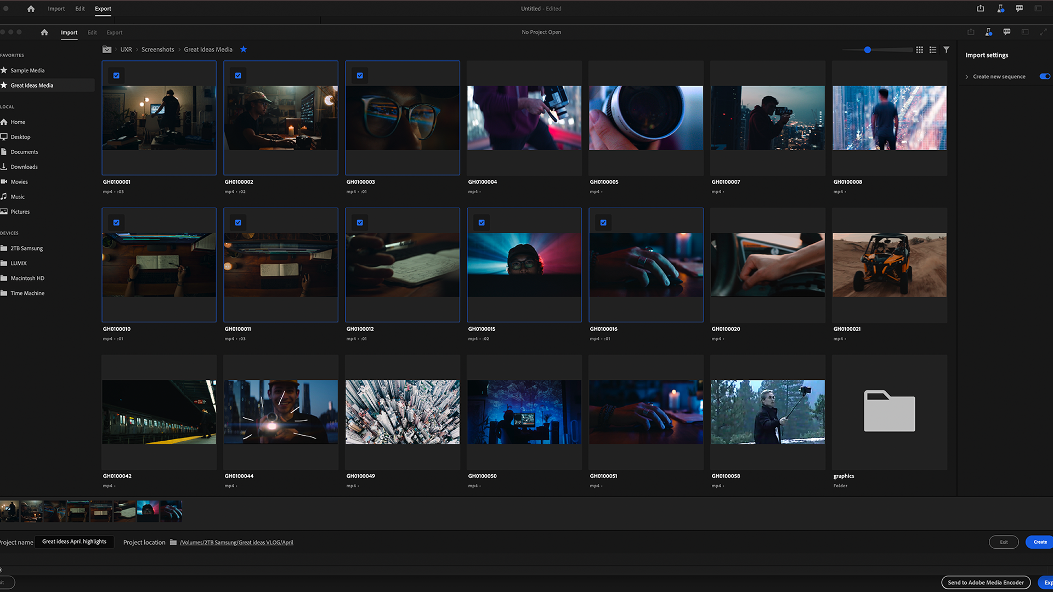Open the project location path link

(236, 543)
